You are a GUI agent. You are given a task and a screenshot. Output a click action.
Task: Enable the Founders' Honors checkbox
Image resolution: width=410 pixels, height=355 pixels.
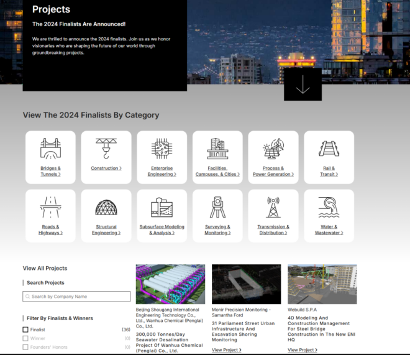click(x=25, y=347)
